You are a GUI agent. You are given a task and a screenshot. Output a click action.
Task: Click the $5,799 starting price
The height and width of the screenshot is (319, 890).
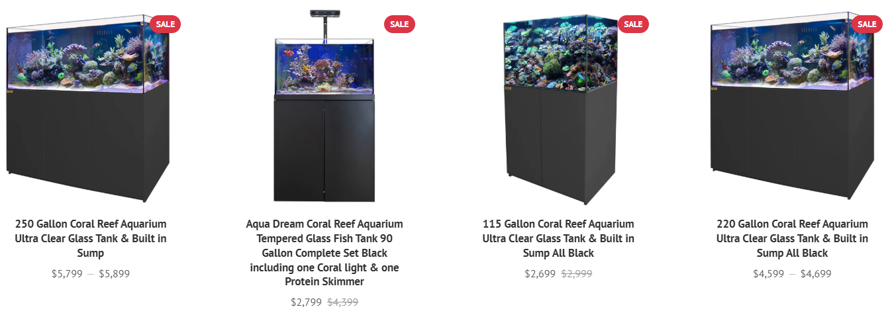(x=67, y=273)
